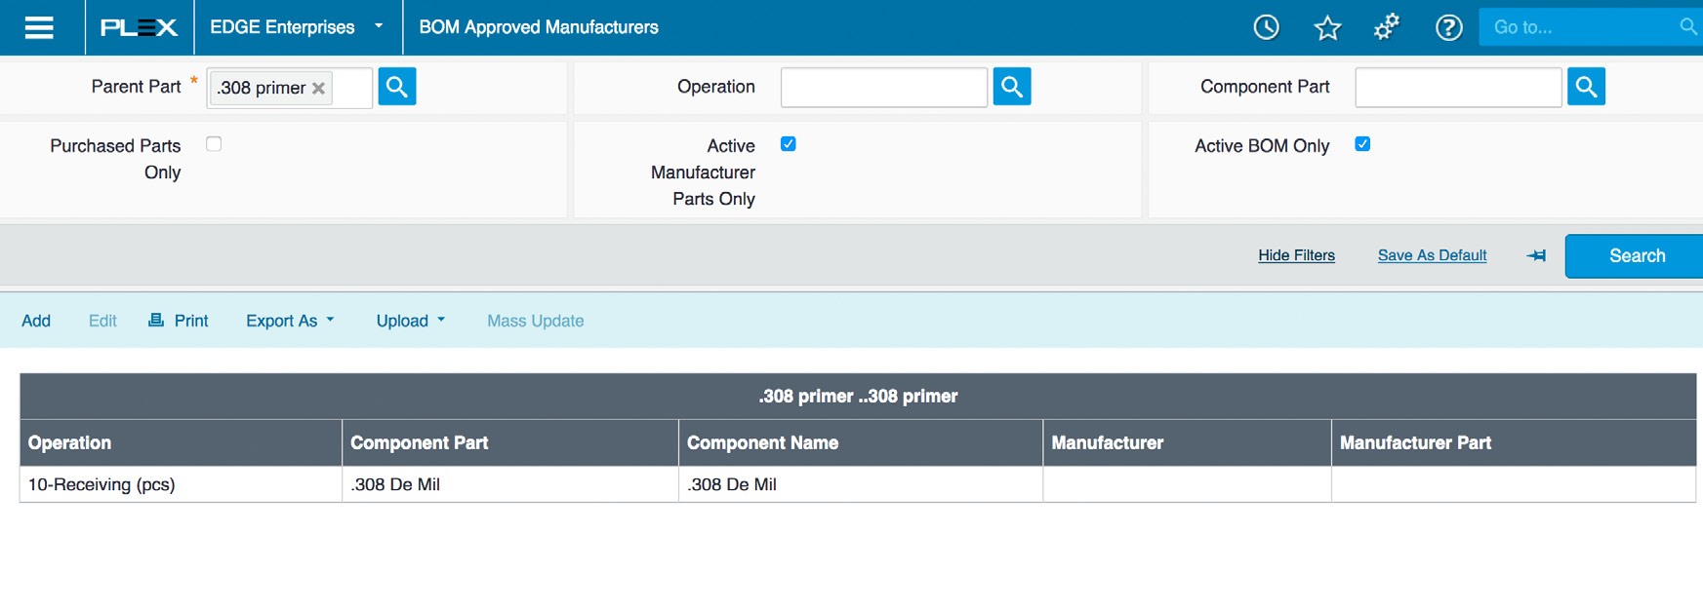Open the help question mark icon

pos(1448,27)
